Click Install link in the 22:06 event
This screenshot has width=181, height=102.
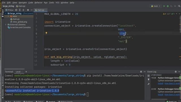point(160,94)
